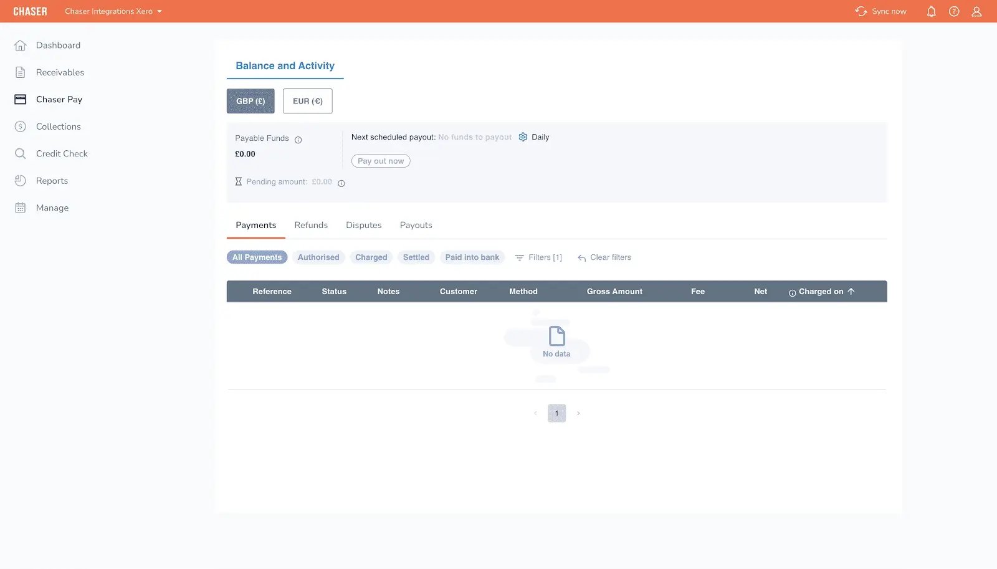Select the Paid into bank filter

[x=472, y=257]
